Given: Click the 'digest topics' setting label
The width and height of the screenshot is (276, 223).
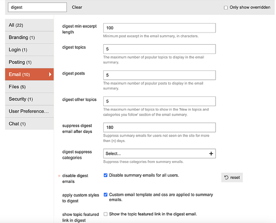Looking at the screenshot, I should pos(74,47).
